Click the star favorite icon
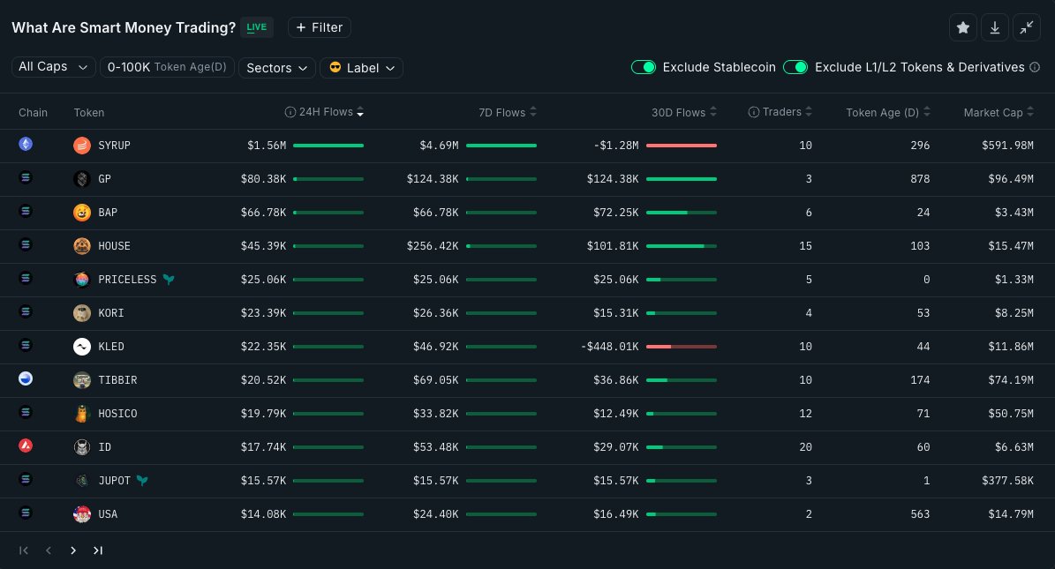The image size is (1055, 569). pyautogui.click(x=963, y=27)
